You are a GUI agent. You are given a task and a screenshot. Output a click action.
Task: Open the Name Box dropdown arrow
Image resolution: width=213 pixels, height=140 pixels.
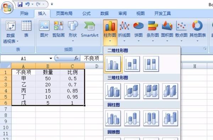(51, 58)
